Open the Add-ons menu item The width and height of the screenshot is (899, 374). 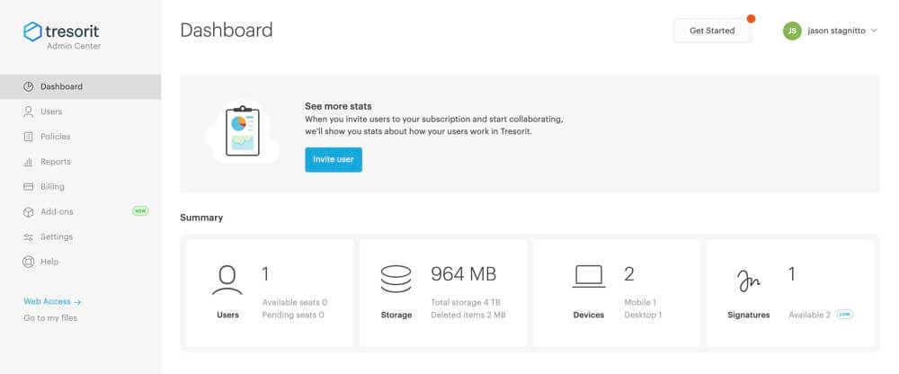click(80, 211)
